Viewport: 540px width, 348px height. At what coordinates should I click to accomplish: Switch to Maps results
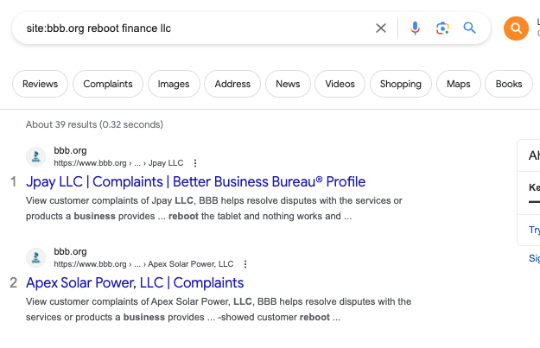click(x=458, y=84)
